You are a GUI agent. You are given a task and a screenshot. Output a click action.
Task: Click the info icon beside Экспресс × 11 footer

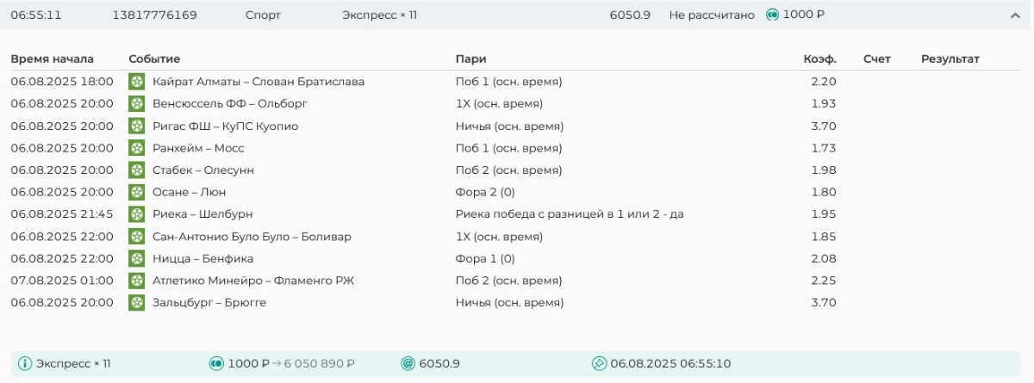click(25, 364)
